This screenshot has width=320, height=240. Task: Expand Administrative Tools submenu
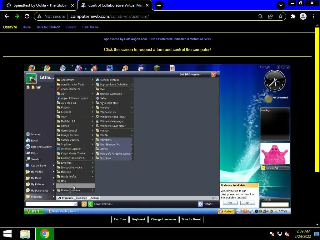point(75,84)
